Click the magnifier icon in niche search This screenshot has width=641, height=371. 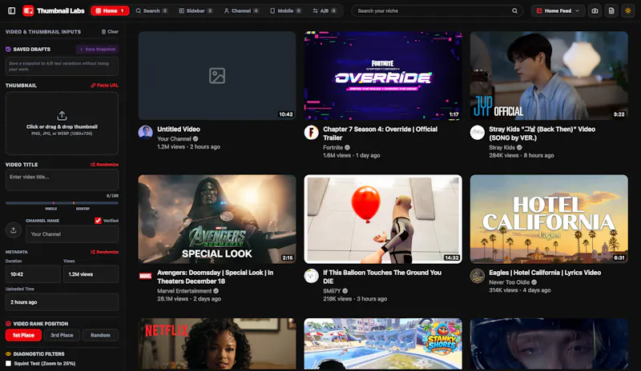514,10
